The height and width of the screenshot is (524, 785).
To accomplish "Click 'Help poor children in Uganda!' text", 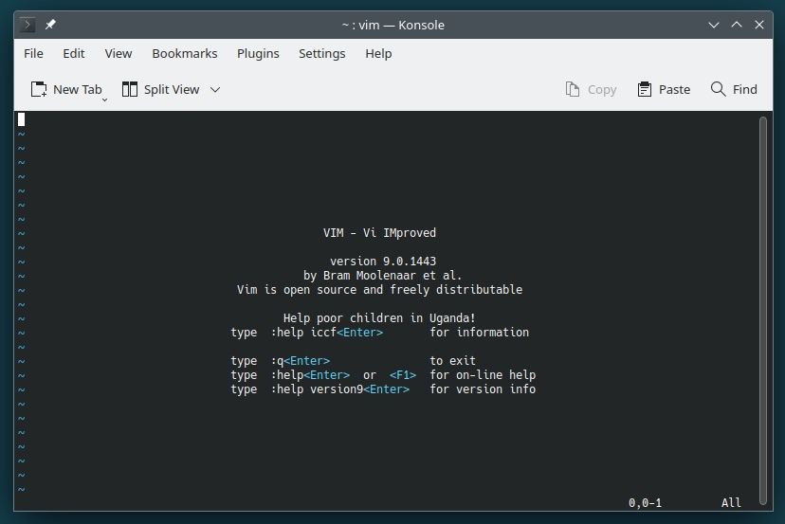I will [379, 318].
